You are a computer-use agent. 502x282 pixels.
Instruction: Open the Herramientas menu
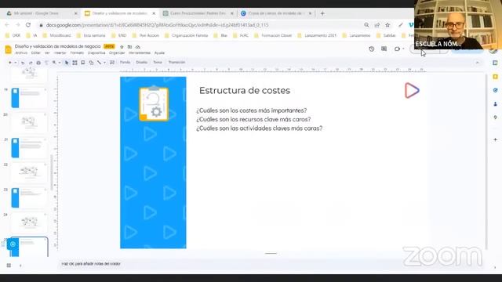click(x=140, y=53)
